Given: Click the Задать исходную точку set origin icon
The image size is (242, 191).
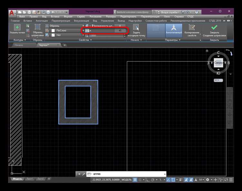Looking at the screenshot, I should [x=136, y=27].
